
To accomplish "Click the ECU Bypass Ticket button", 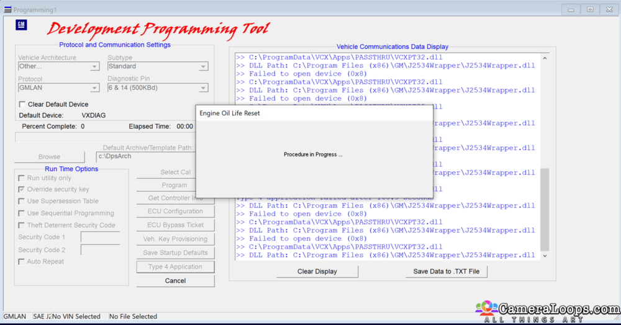I will [176, 225].
